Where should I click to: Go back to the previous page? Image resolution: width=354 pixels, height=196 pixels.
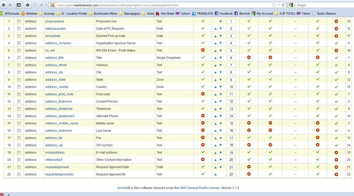coord(4,5)
